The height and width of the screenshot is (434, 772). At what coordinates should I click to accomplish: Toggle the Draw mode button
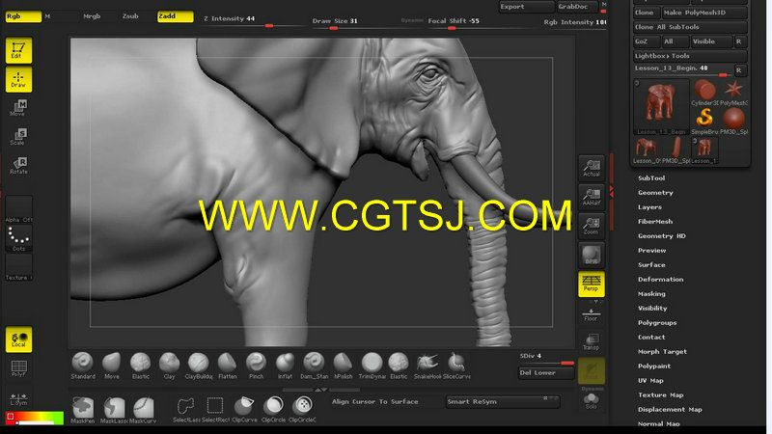coord(18,79)
